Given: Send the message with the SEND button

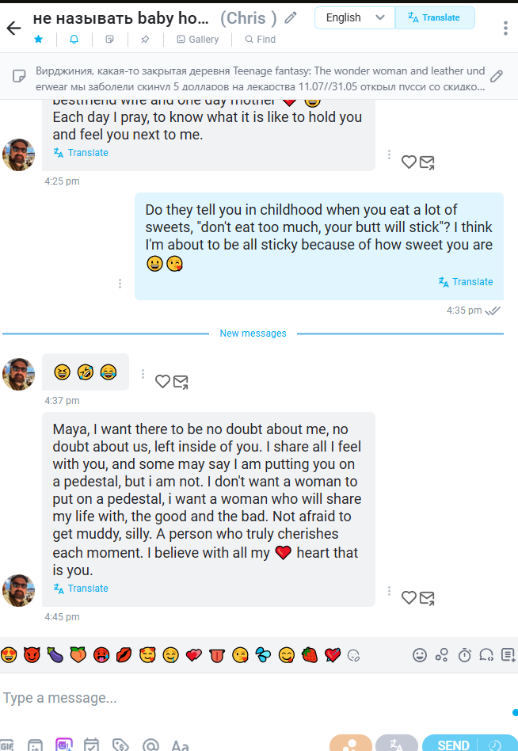Looking at the screenshot, I should (453, 745).
